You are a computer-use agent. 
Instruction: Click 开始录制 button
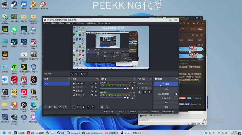(x=166, y=89)
